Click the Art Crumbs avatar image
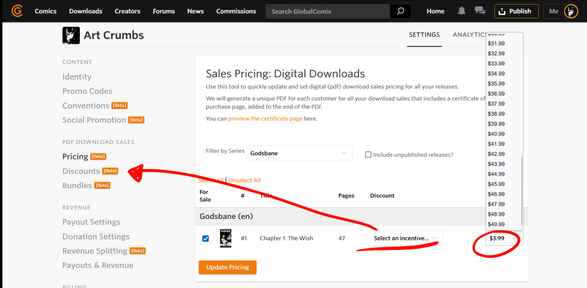Screen dimensions: 587x288 [x=71, y=35]
